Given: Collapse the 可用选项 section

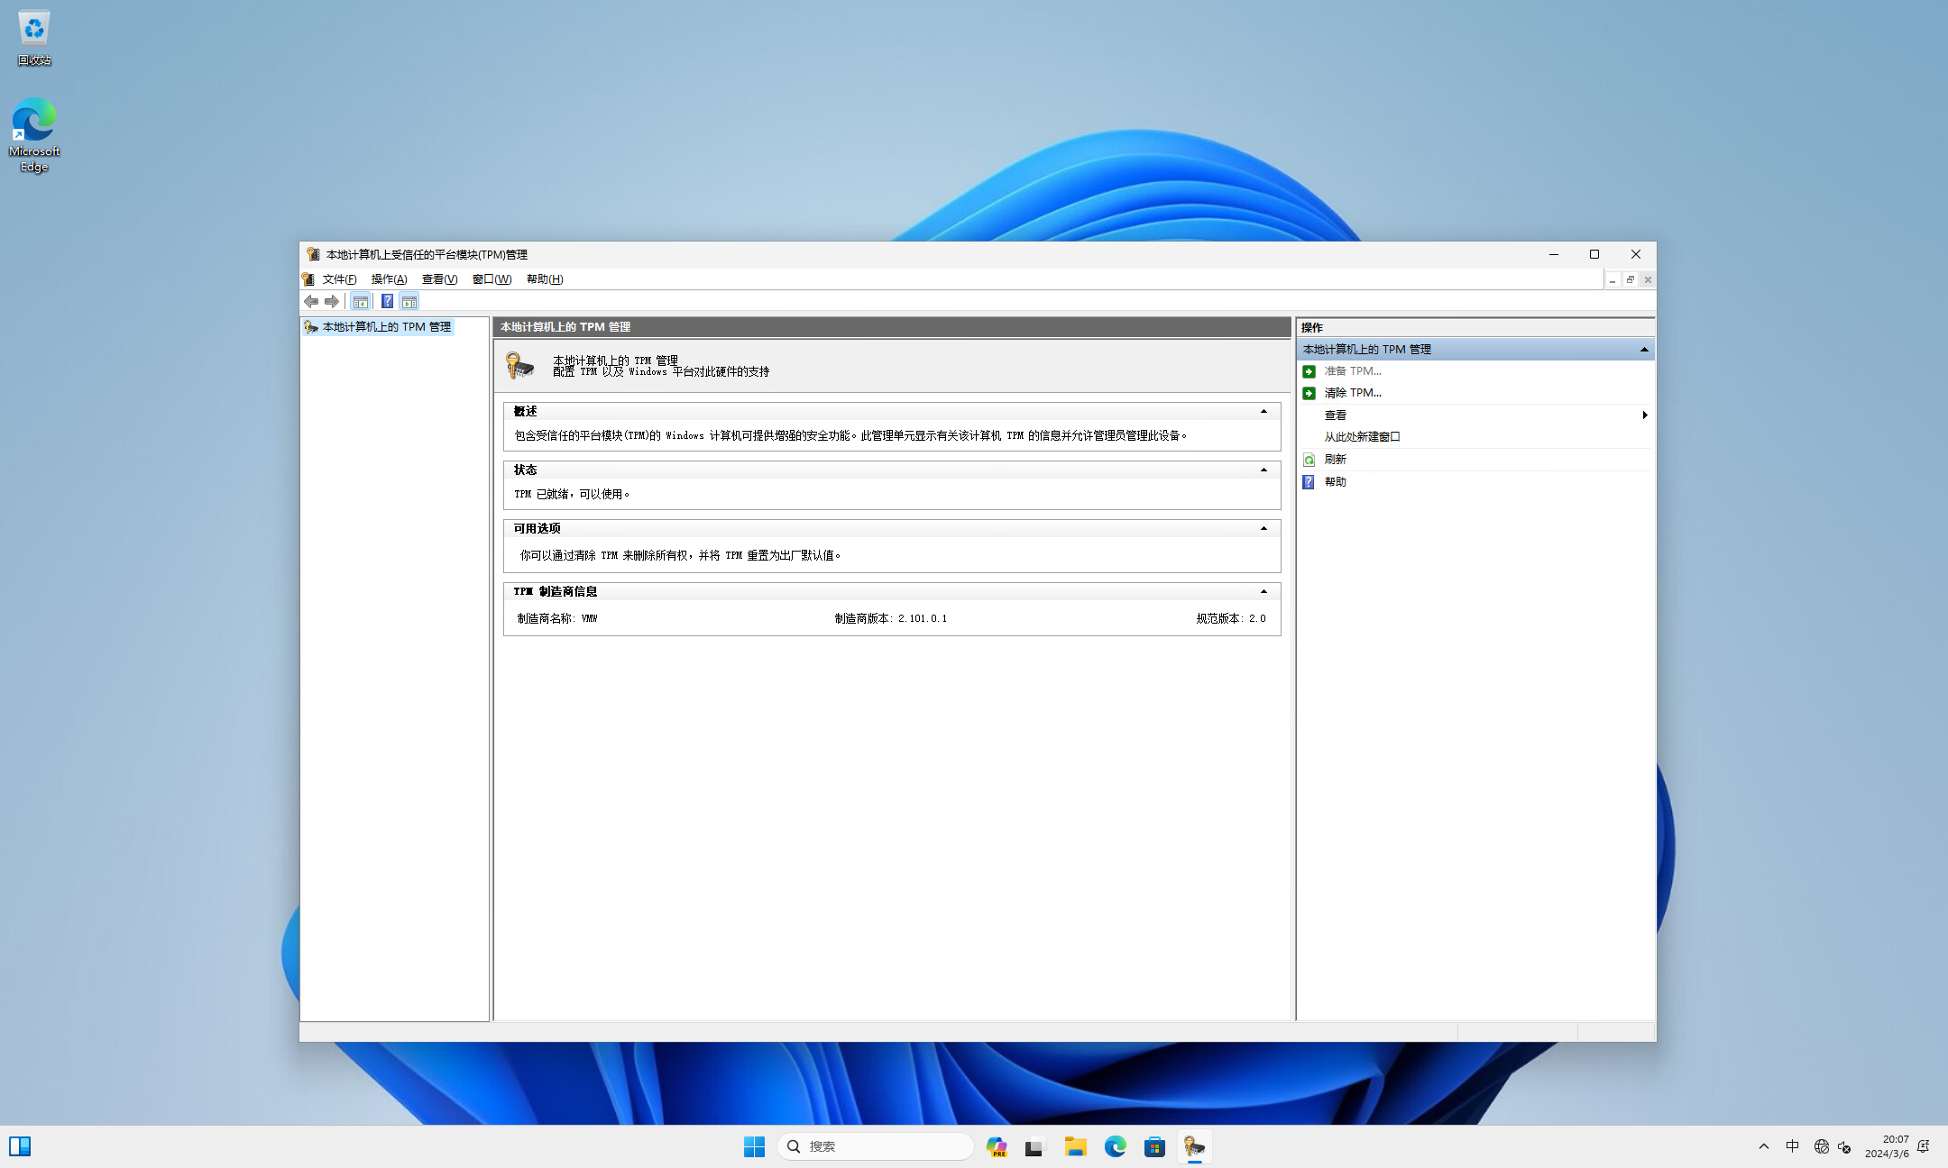Looking at the screenshot, I should coord(1263,529).
